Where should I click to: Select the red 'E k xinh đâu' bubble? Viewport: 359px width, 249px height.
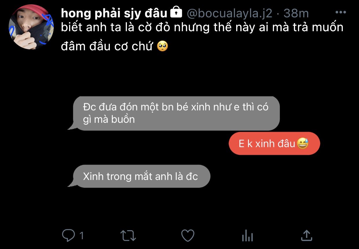pyautogui.click(x=274, y=144)
